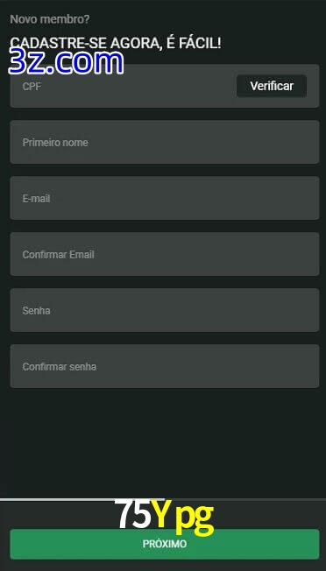Click the unfilled part of the progress bar
Viewport: 326px width, 571px height.
pos(245,499)
